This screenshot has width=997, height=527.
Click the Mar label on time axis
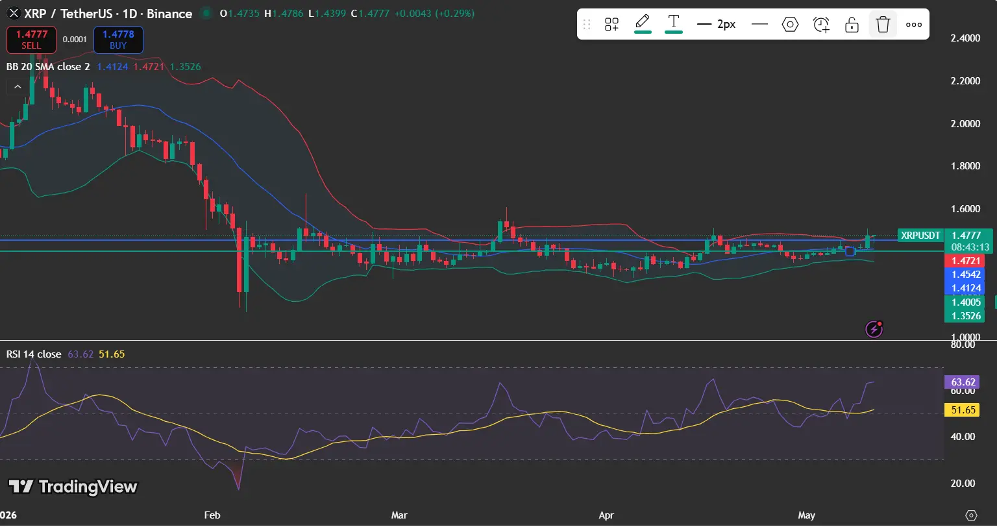(x=399, y=515)
